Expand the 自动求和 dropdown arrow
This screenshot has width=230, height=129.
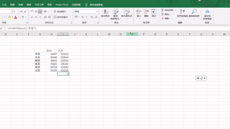point(175,10)
